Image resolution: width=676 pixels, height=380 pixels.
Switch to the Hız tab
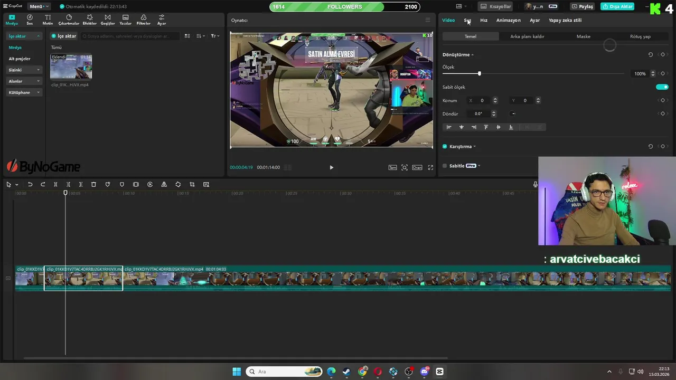click(484, 20)
